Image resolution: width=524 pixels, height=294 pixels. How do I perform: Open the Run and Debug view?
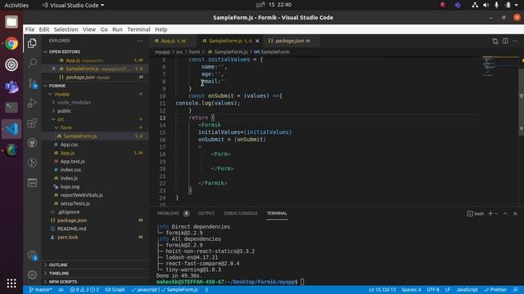pyautogui.click(x=32, y=103)
